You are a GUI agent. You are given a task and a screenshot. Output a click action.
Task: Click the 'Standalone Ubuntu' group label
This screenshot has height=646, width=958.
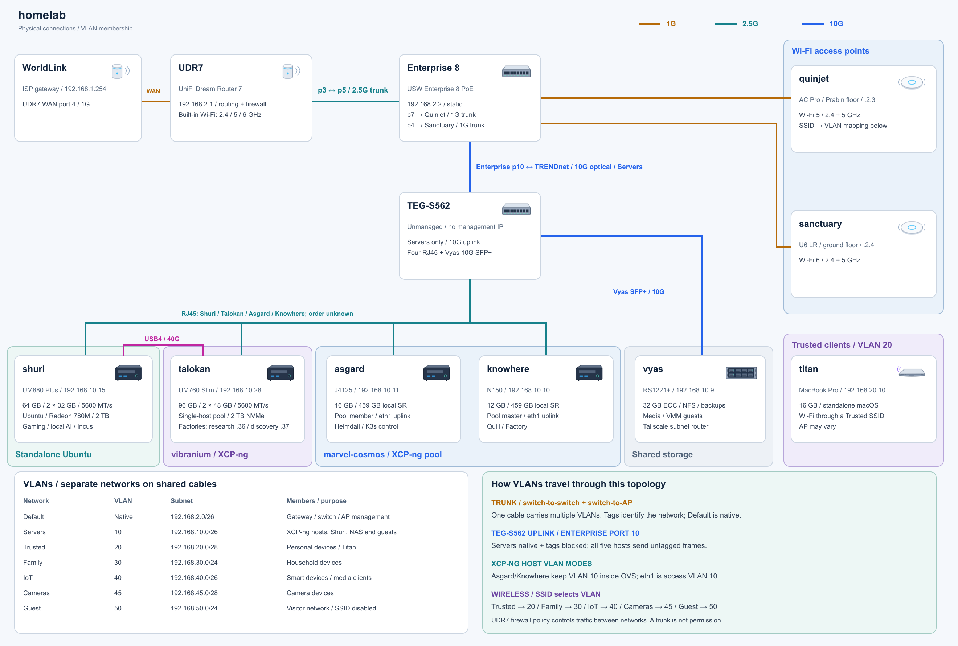click(x=53, y=454)
